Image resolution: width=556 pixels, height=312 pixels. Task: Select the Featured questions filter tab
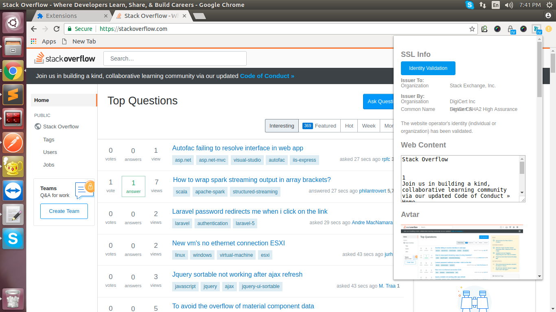(320, 126)
